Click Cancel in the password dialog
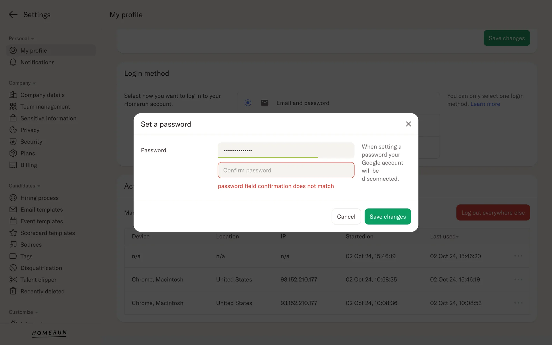The width and height of the screenshot is (552, 345). (x=346, y=217)
